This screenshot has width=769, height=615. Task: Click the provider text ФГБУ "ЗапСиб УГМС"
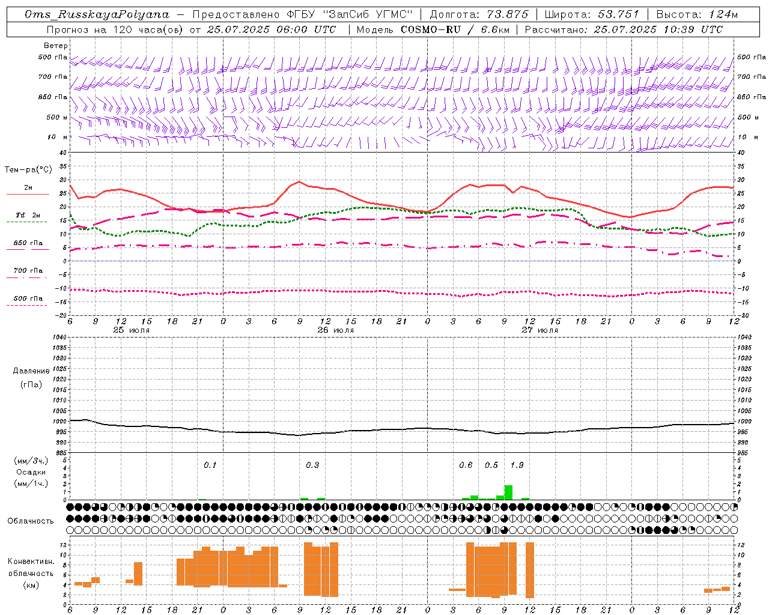click(351, 14)
